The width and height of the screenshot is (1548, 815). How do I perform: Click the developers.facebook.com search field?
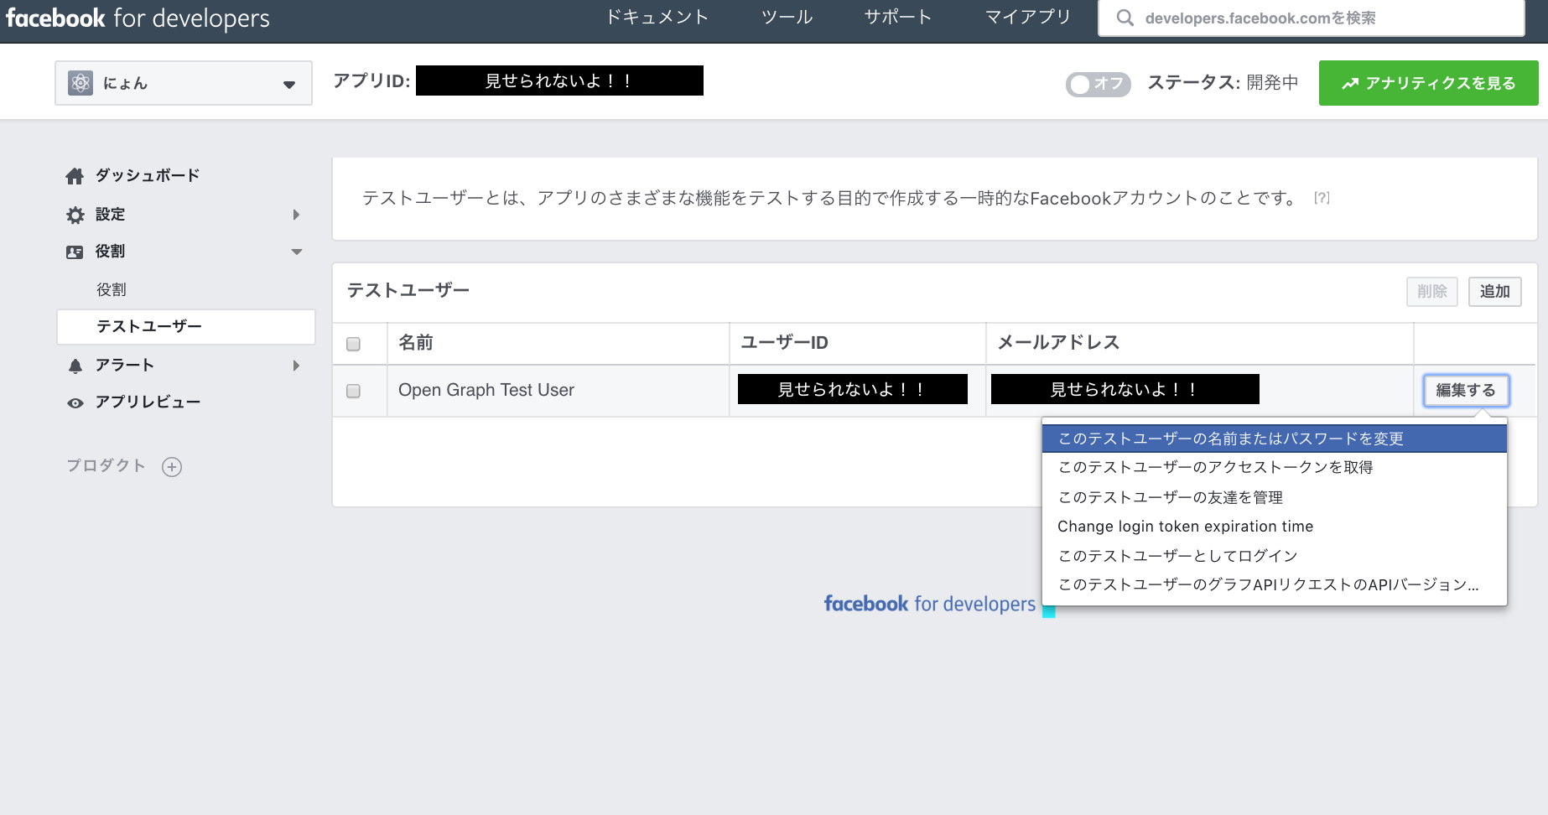(1312, 18)
